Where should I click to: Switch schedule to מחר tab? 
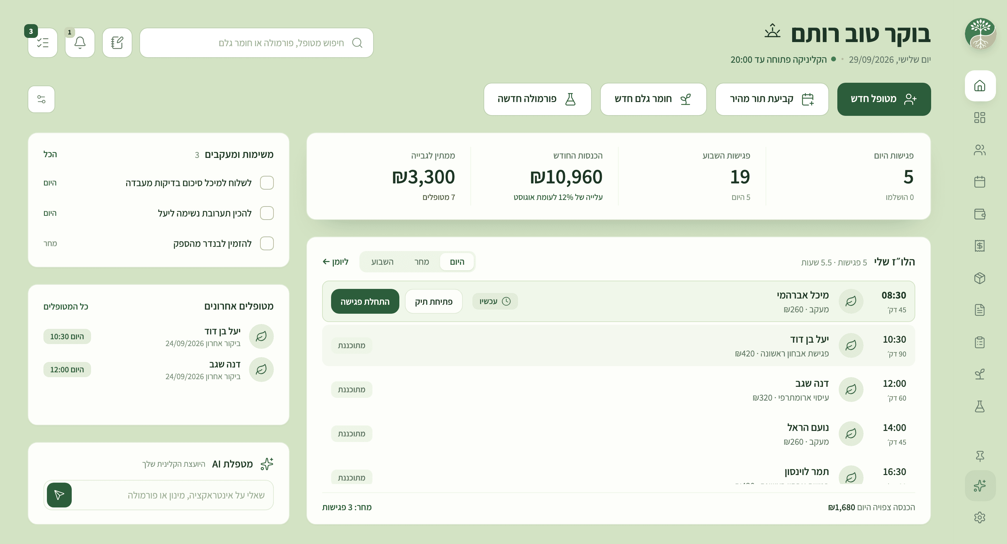pos(421,261)
